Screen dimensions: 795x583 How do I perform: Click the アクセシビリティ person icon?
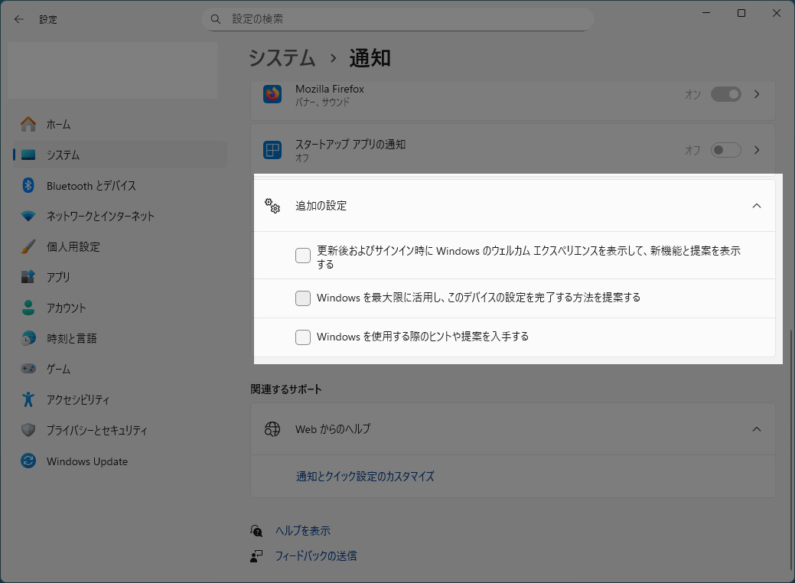pos(28,399)
